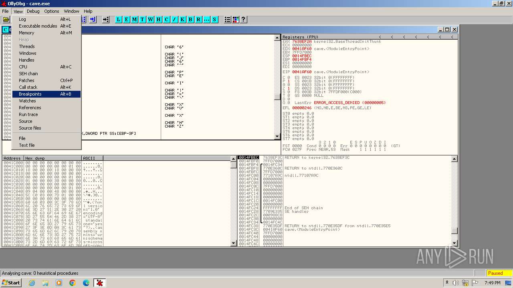Click the go-to-address arrow toolbar icon
This screenshot has width=513, height=288.
106,19
